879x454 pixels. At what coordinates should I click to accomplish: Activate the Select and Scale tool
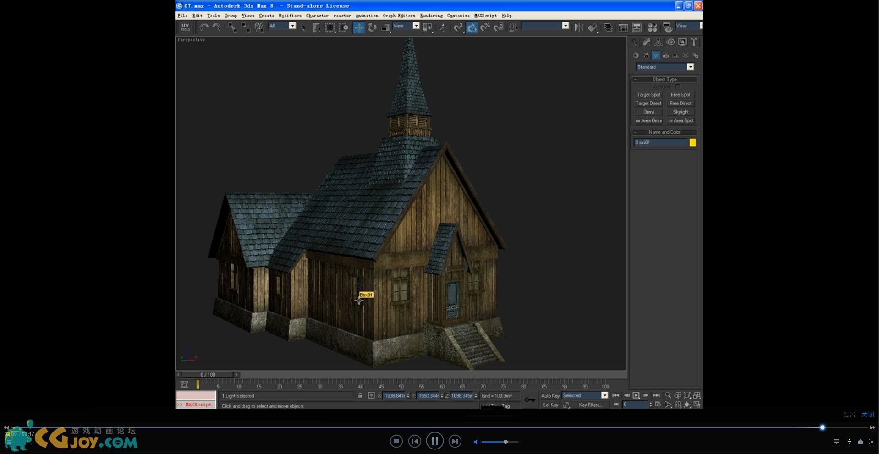[385, 27]
